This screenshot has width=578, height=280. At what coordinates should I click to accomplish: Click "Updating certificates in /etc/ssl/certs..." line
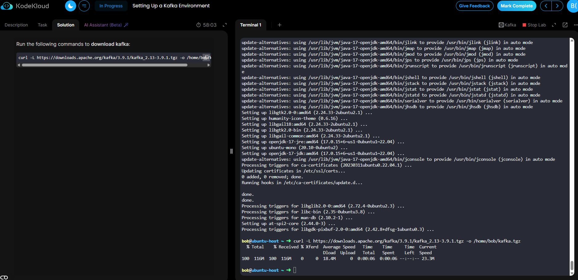[293, 171]
